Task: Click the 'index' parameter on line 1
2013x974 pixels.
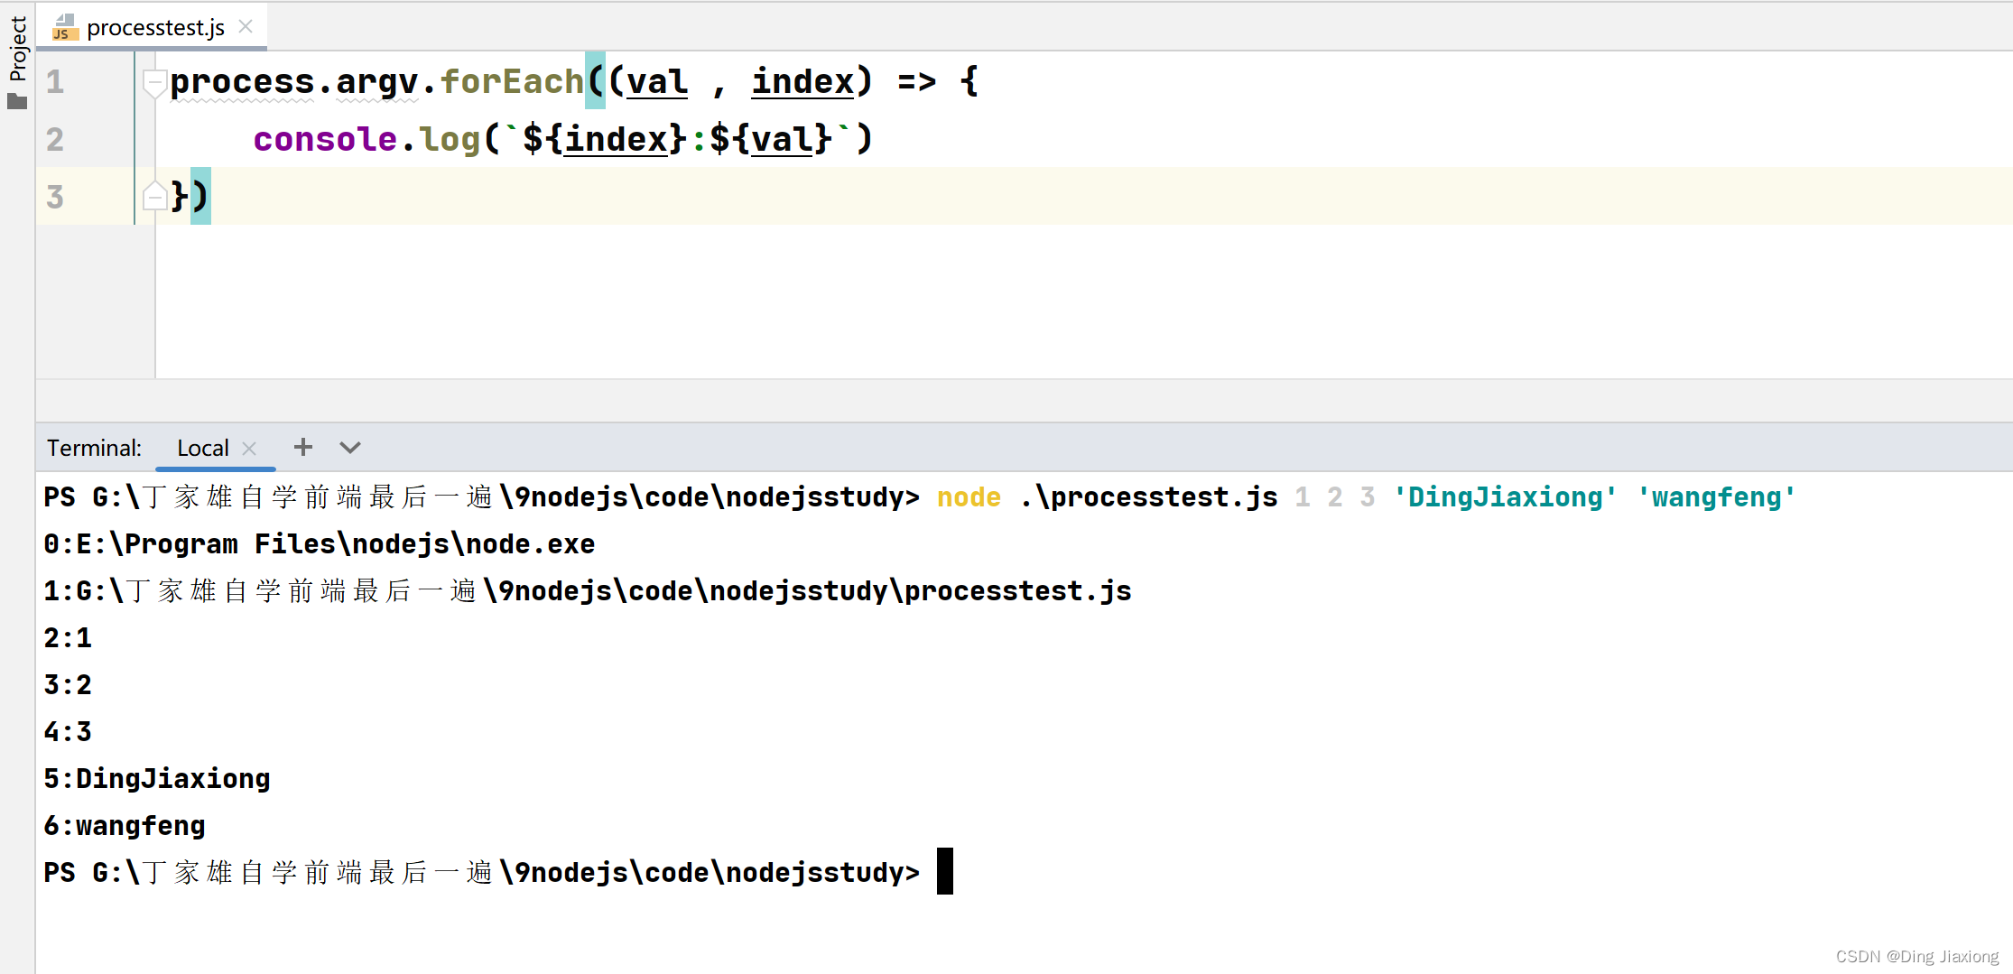Action: [803, 81]
